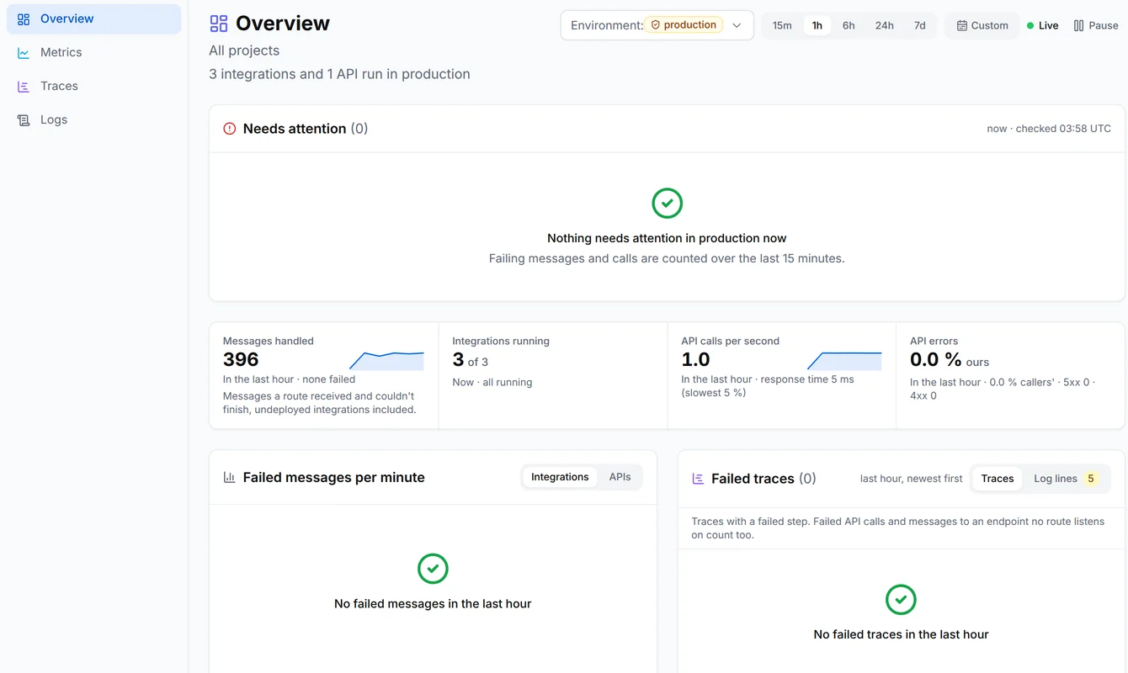Switch chart to Integrations tab

pos(560,477)
